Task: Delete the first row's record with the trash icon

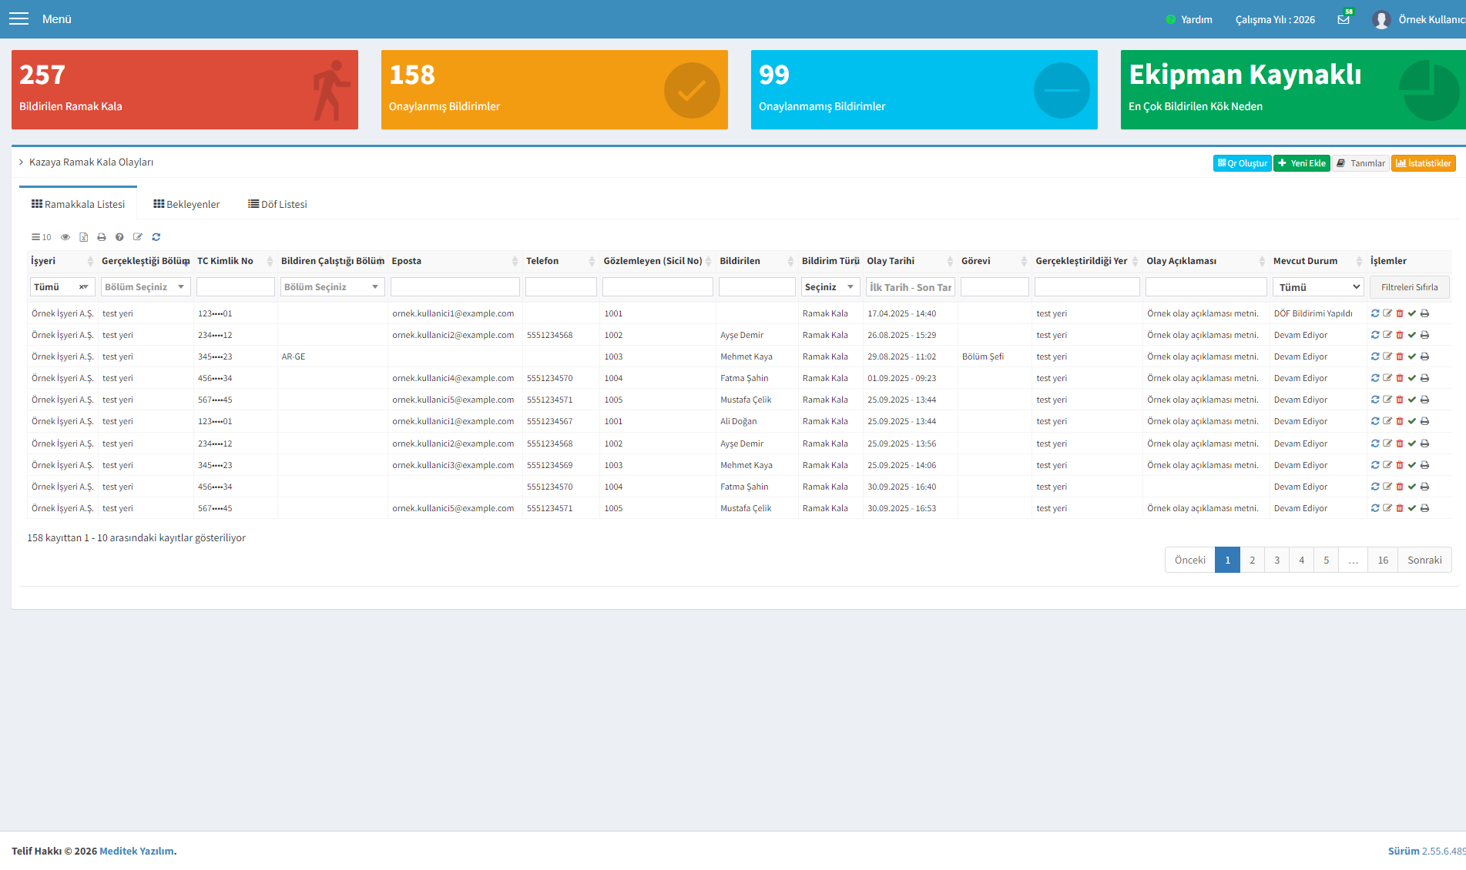Action: coord(1400,313)
